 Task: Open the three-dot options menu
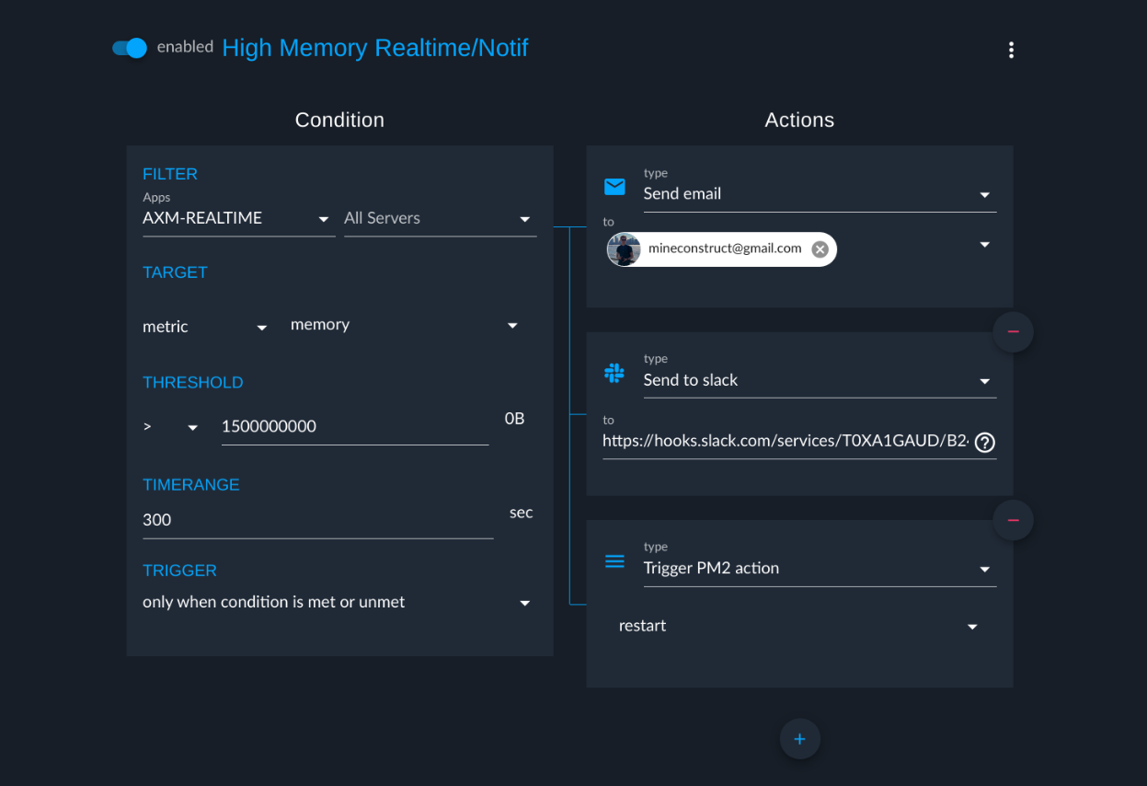click(1011, 50)
